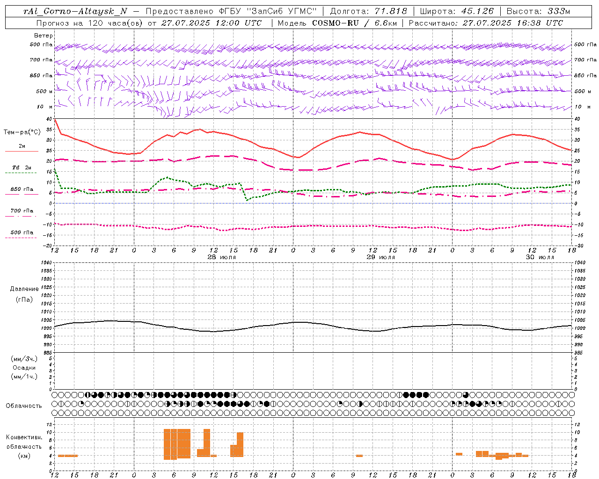Click the elevation label Высота: 333м
Viewport: 599px width, 479px height.
[x=539, y=12]
